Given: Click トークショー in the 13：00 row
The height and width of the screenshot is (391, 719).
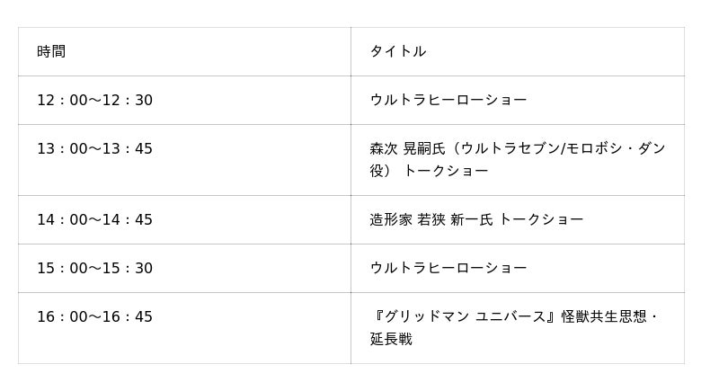Looking at the screenshot, I should tap(446, 171).
